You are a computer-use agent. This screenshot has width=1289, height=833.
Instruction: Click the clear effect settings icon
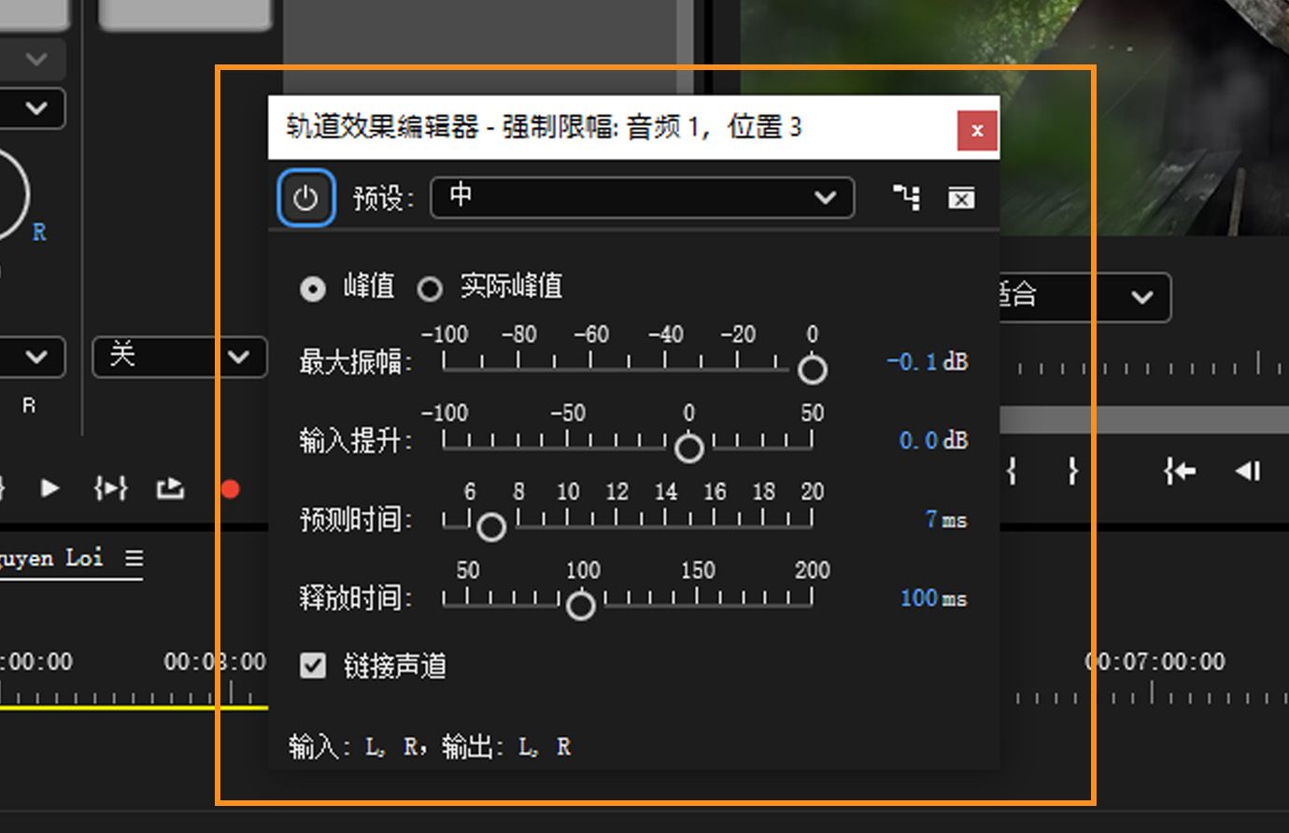(960, 198)
